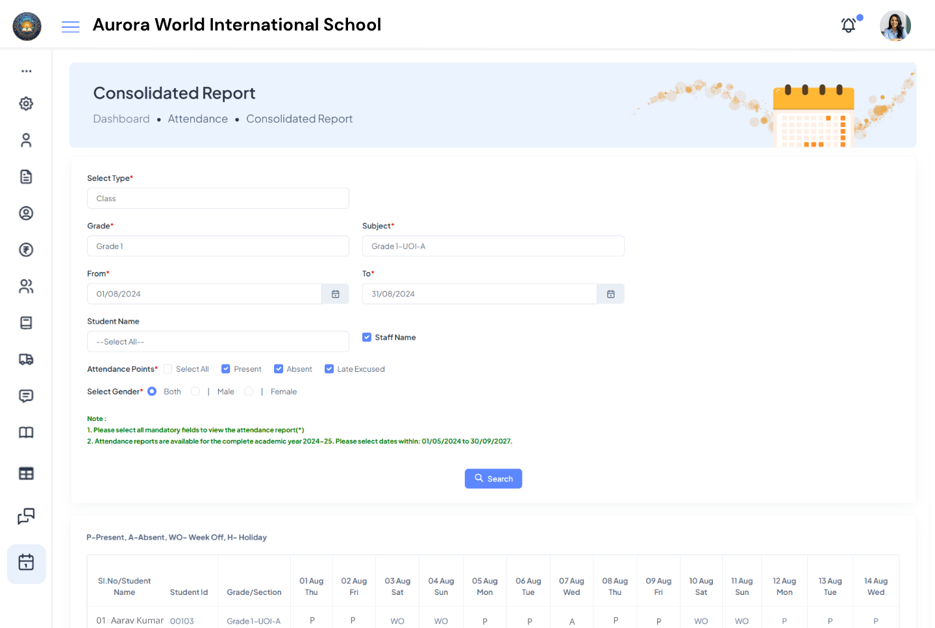
Task: Click the sidebar hamburger menu toggle
Action: 70,27
